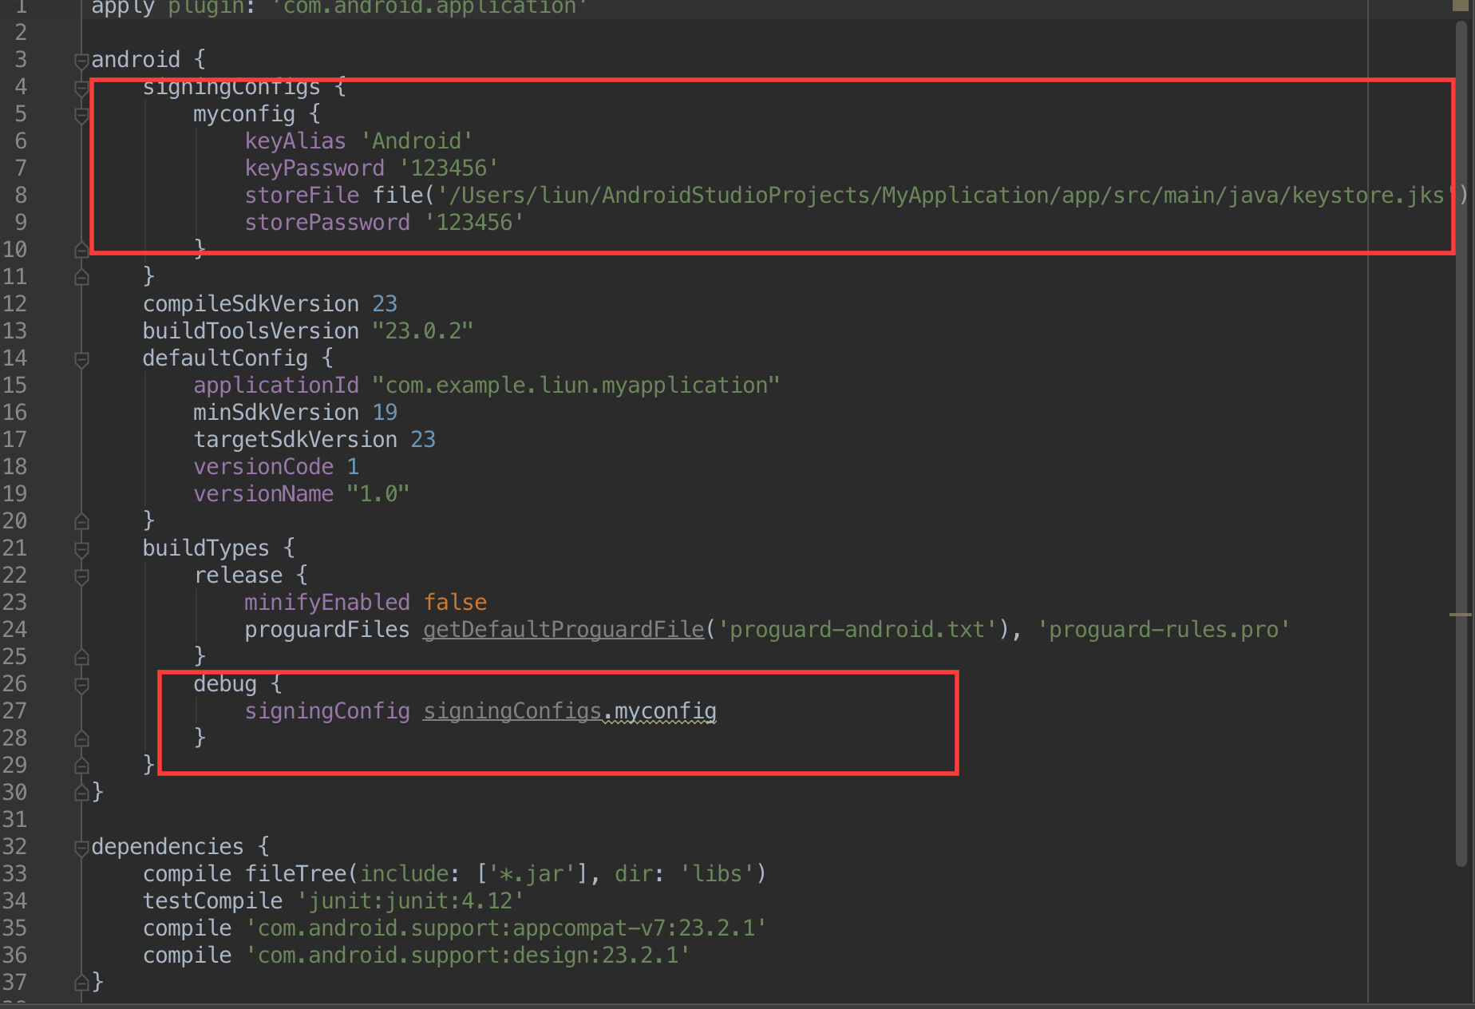Click the false value after minifyEnabled
Image resolution: width=1475 pixels, height=1009 pixels.
(x=455, y=603)
